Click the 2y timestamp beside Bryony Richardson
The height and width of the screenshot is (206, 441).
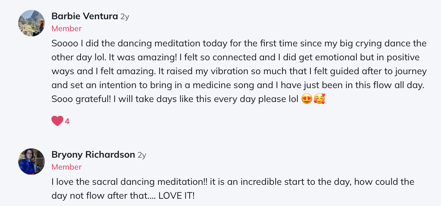[142, 155]
